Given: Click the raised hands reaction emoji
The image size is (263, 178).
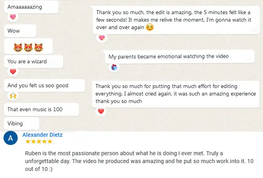Looking at the screenshot, I should tap(13, 95).
